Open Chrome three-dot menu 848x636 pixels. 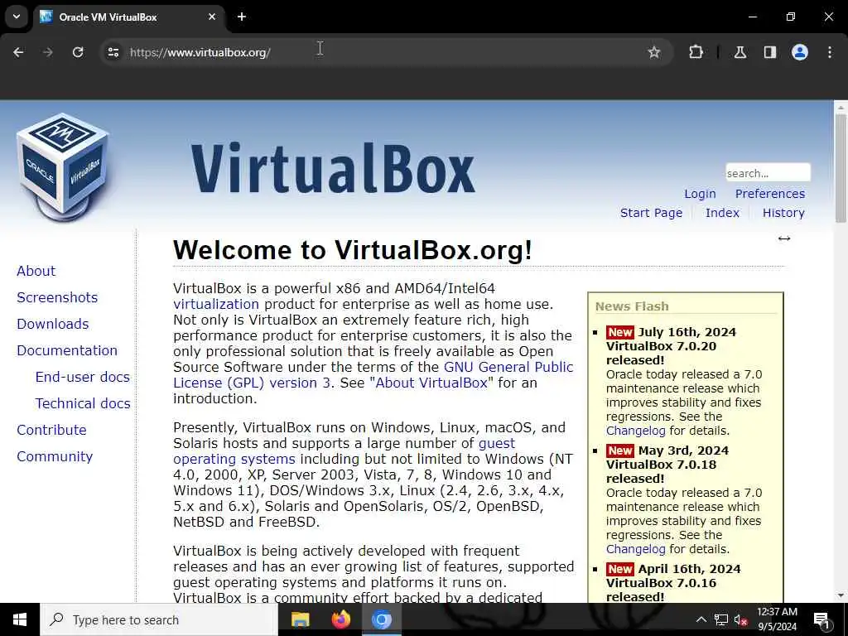click(830, 52)
